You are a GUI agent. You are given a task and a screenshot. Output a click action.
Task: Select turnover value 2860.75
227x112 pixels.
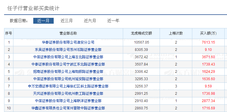pyautogui.click(x=141, y=108)
